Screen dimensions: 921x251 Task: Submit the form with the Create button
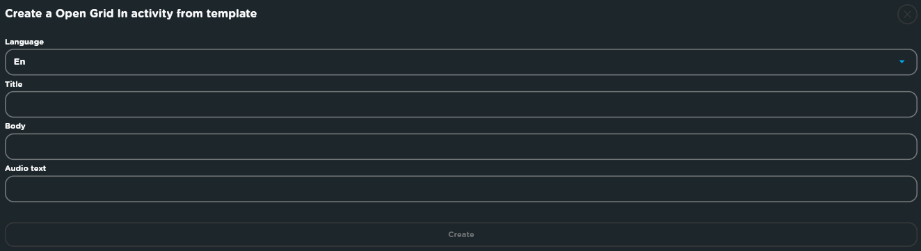click(460, 234)
